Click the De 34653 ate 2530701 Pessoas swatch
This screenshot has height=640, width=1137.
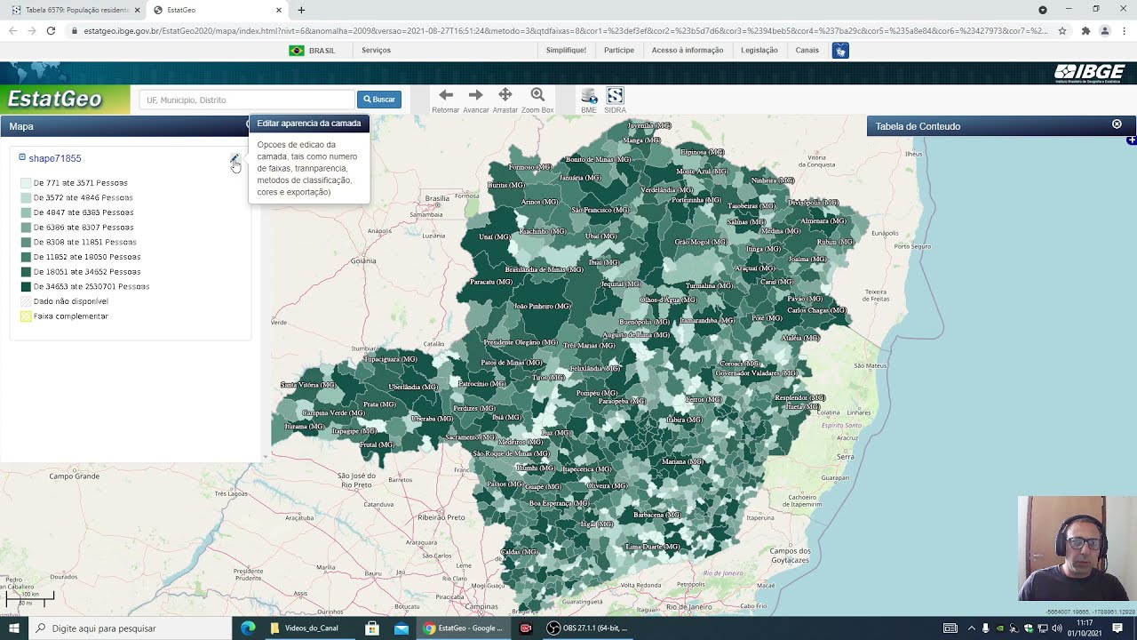click(26, 286)
